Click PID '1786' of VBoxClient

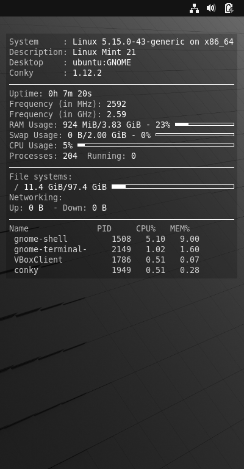pyautogui.click(x=121, y=260)
